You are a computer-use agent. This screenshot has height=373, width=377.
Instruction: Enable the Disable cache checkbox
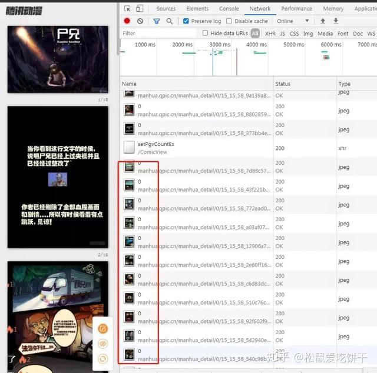pos(229,21)
